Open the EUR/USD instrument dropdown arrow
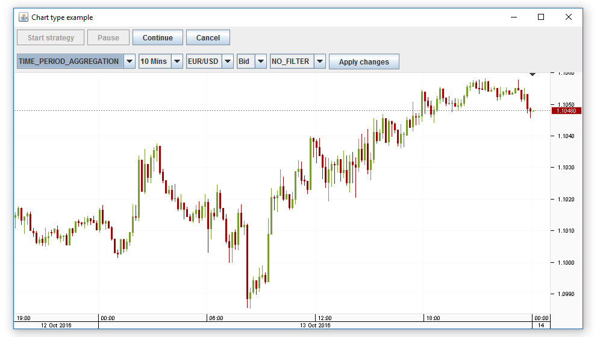The width and height of the screenshot is (600, 337). [228, 61]
